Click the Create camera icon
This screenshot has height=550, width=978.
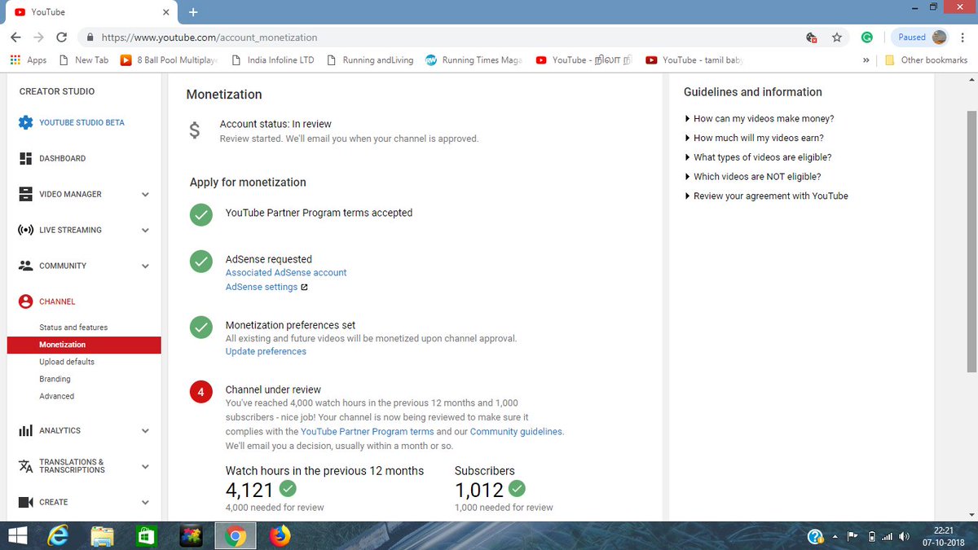coord(25,502)
